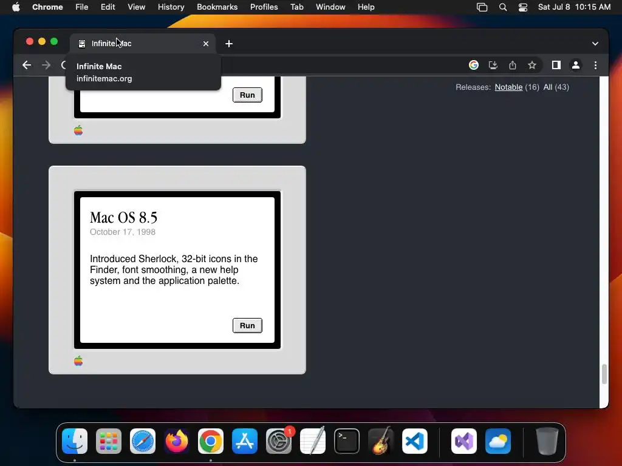Viewport: 622px width, 466px height.
Task: Open the History menu
Action: coord(171,7)
